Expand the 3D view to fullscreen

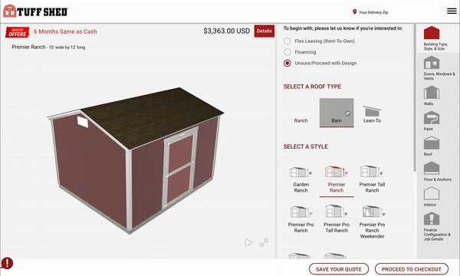pos(264,242)
